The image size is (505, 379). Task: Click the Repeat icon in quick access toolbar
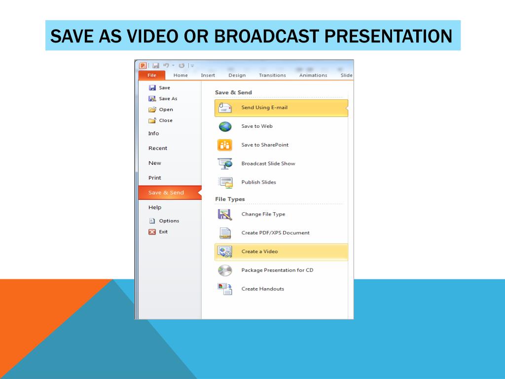tap(181, 66)
